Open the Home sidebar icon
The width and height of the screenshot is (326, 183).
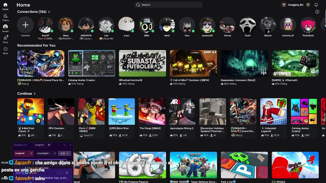[x=5, y=5]
